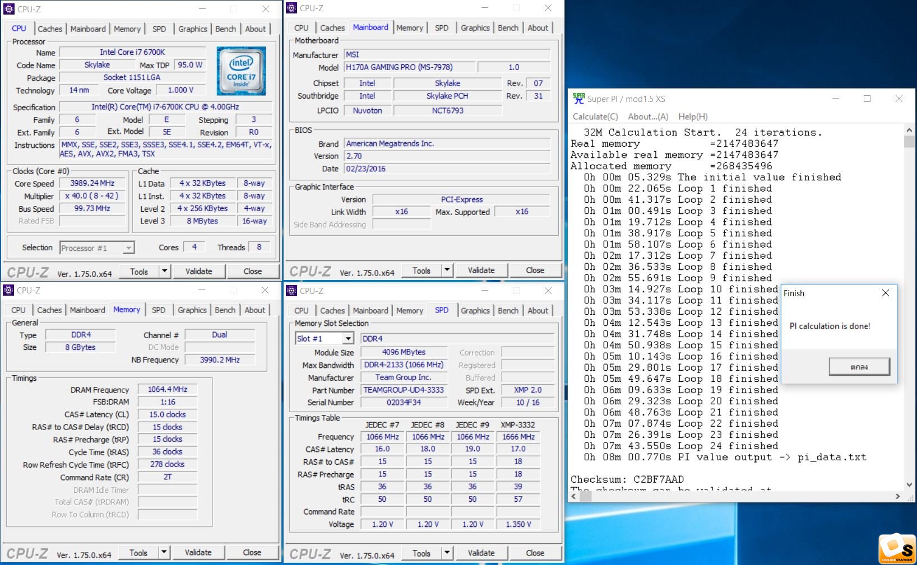
Task: Click the Max Bandwidth DDR4-2133 value
Action: [x=404, y=365]
